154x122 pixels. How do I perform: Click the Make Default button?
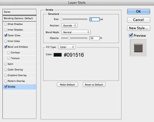(x=67, y=85)
